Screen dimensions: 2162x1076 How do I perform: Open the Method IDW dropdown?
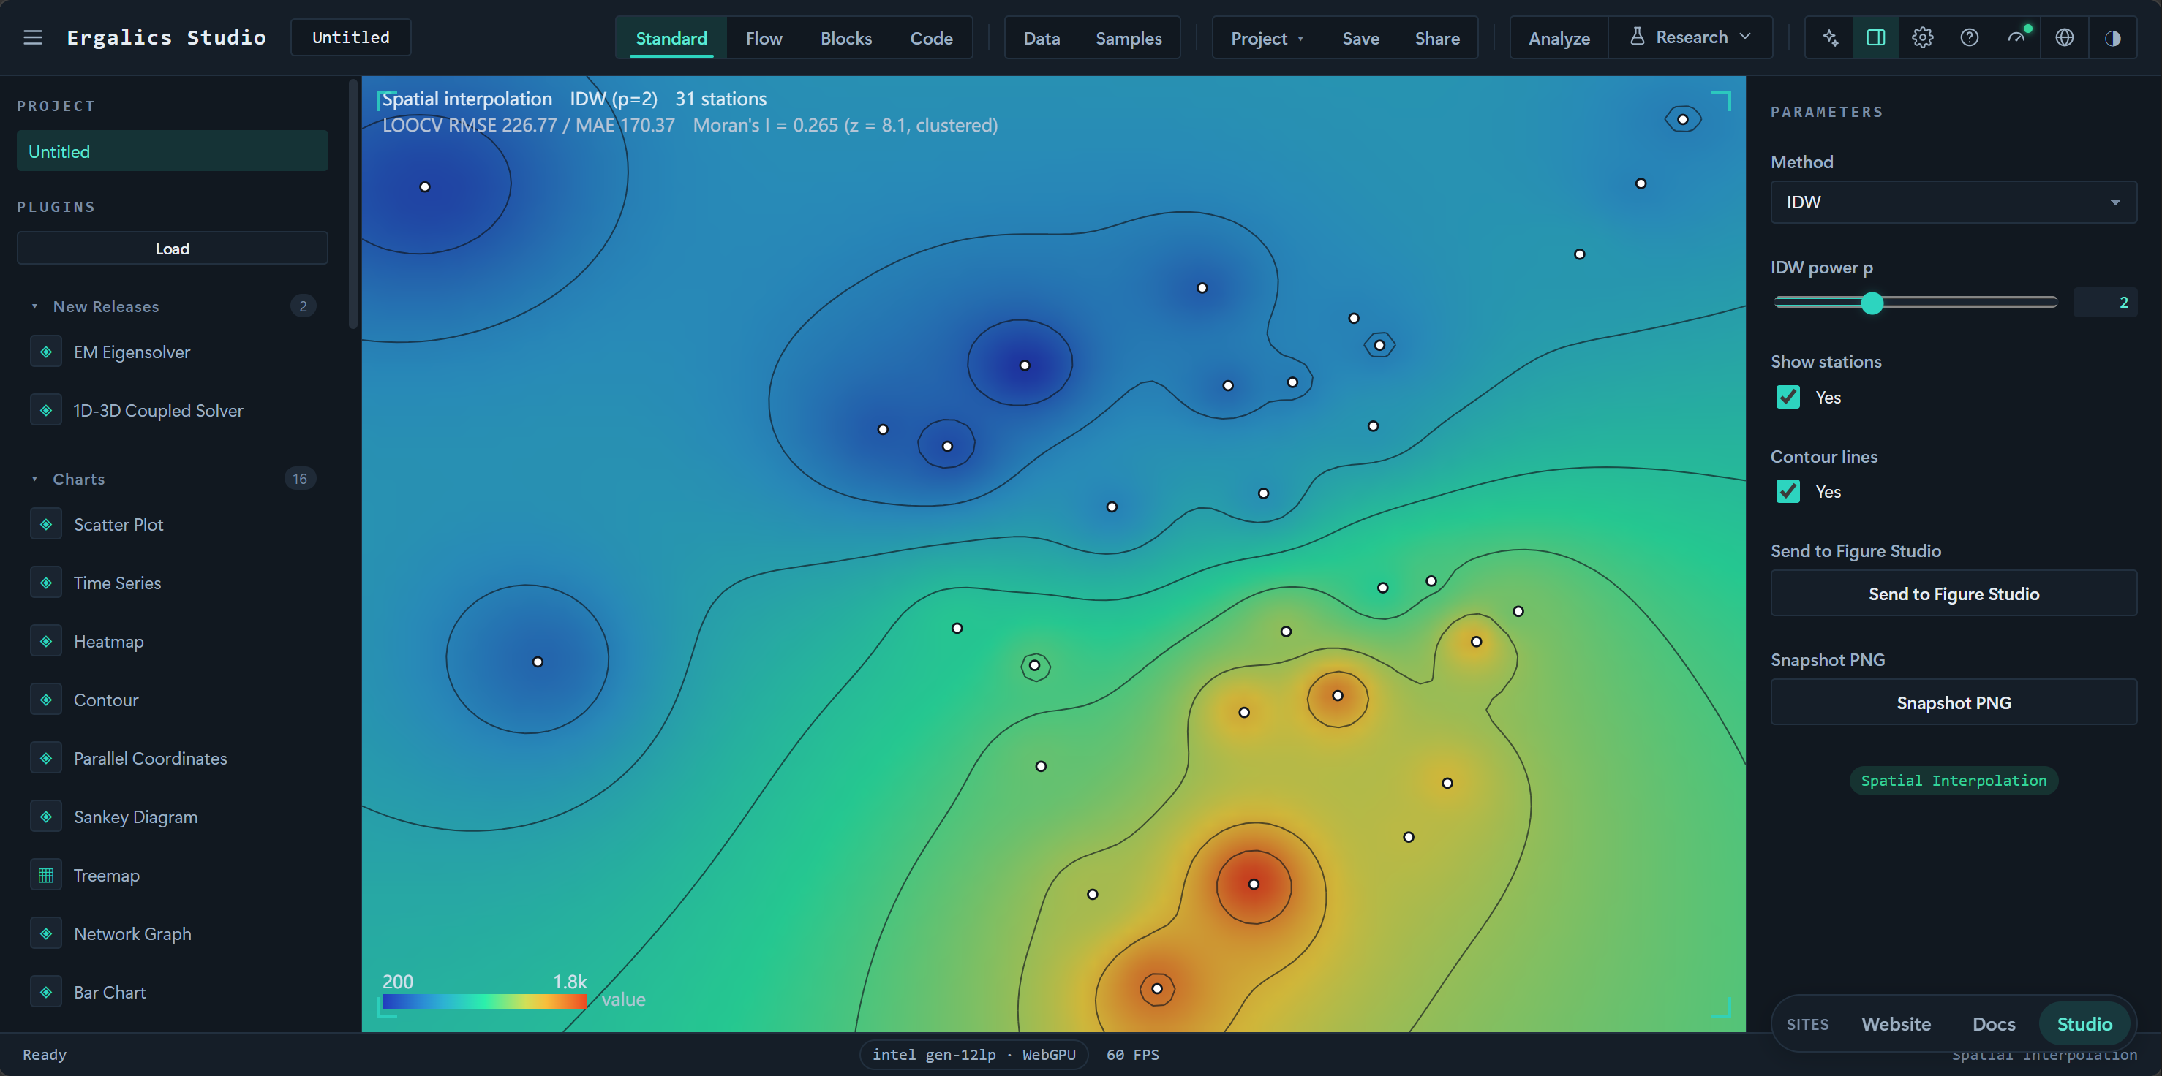(1953, 202)
